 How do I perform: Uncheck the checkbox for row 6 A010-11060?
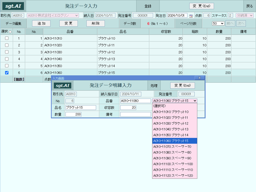pos(7,73)
